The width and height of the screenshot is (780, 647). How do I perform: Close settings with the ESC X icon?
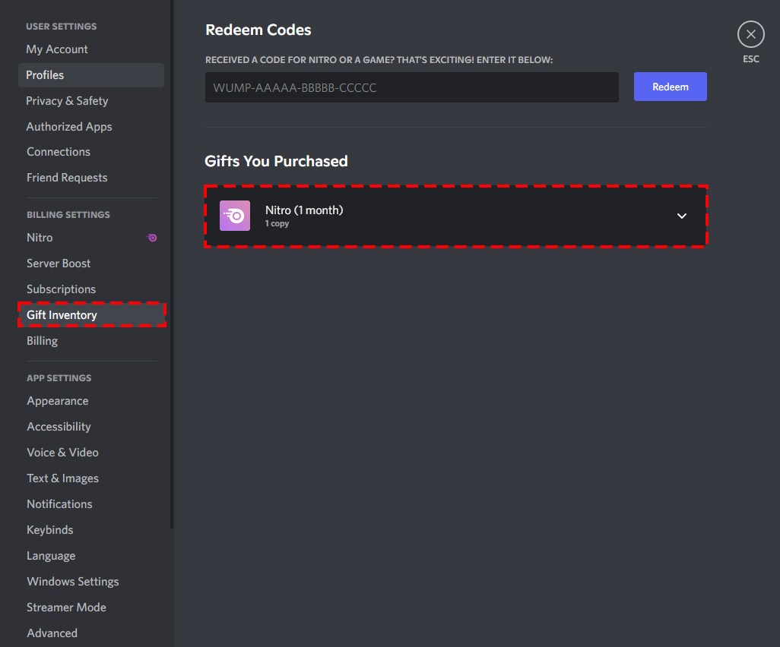pyautogui.click(x=750, y=34)
